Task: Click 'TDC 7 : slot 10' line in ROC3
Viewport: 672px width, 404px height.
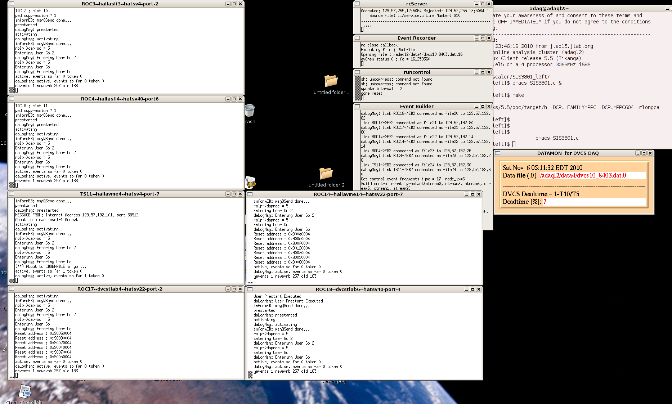Action: pyautogui.click(x=31, y=11)
